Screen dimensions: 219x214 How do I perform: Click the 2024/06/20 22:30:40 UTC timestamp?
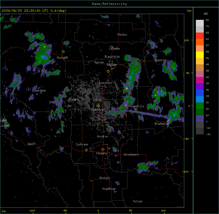click(25, 11)
